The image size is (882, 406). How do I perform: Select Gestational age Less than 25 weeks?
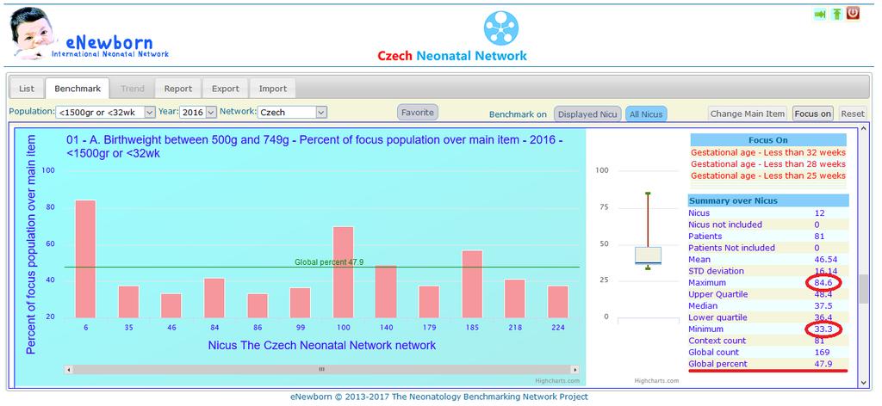point(767,175)
